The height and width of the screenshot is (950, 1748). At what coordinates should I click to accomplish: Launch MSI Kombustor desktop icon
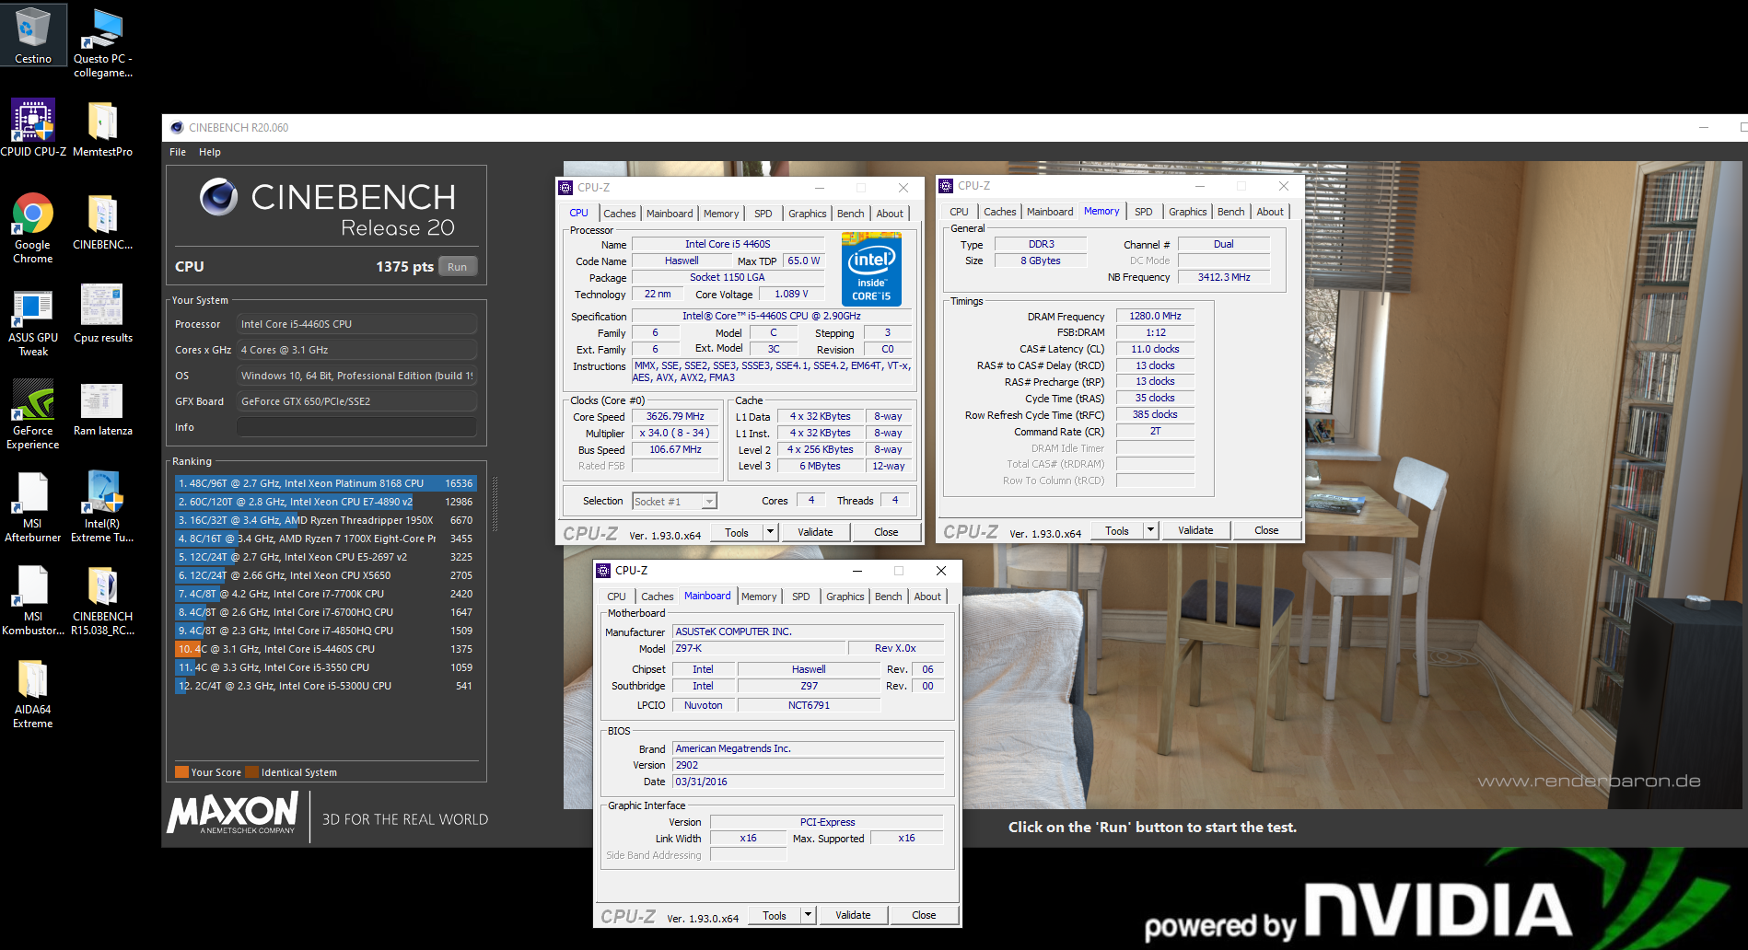coord(33,600)
